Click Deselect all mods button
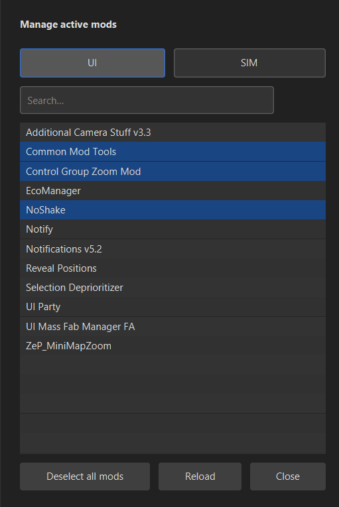This screenshot has width=339, height=507. [x=85, y=477]
